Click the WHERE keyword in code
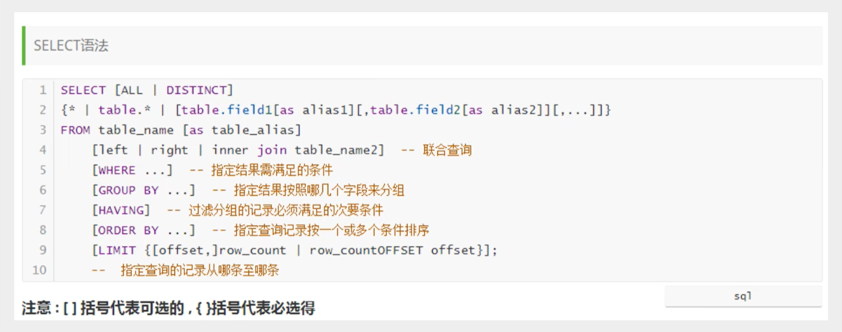The height and width of the screenshot is (332, 842). 117,171
